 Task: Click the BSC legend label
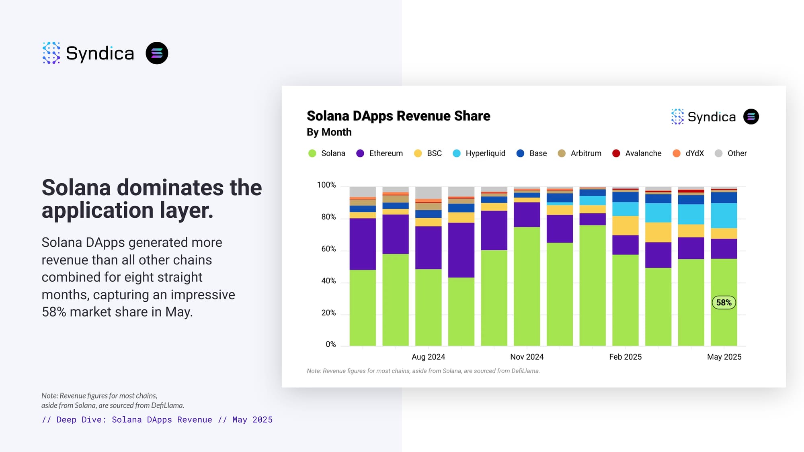pos(434,153)
